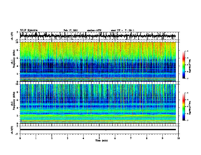Click time axis tick label 2
This screenshot has height=155, width=201.
[x=52, y=138]
